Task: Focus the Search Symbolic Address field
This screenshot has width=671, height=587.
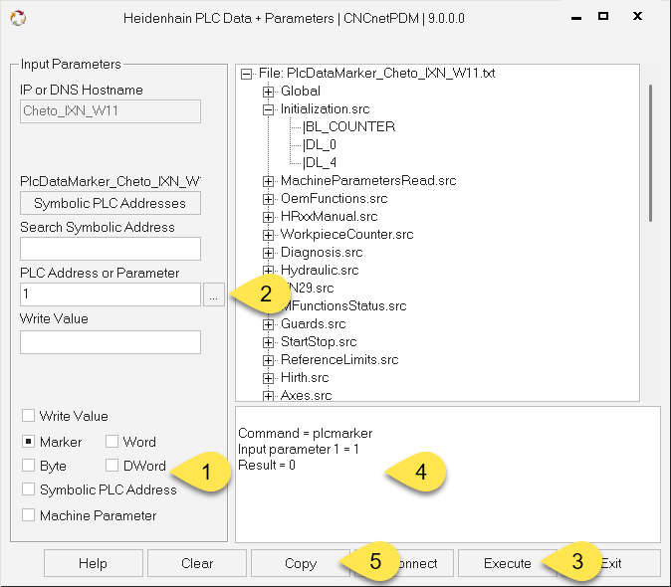Action: [111, 249]
